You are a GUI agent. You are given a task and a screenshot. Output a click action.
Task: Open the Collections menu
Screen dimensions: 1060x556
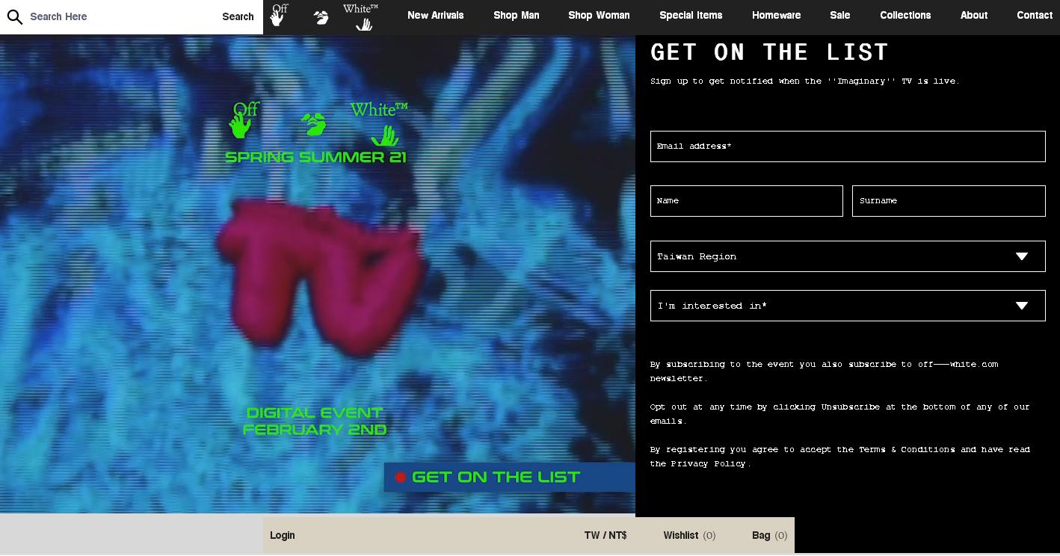click(905, 15)
